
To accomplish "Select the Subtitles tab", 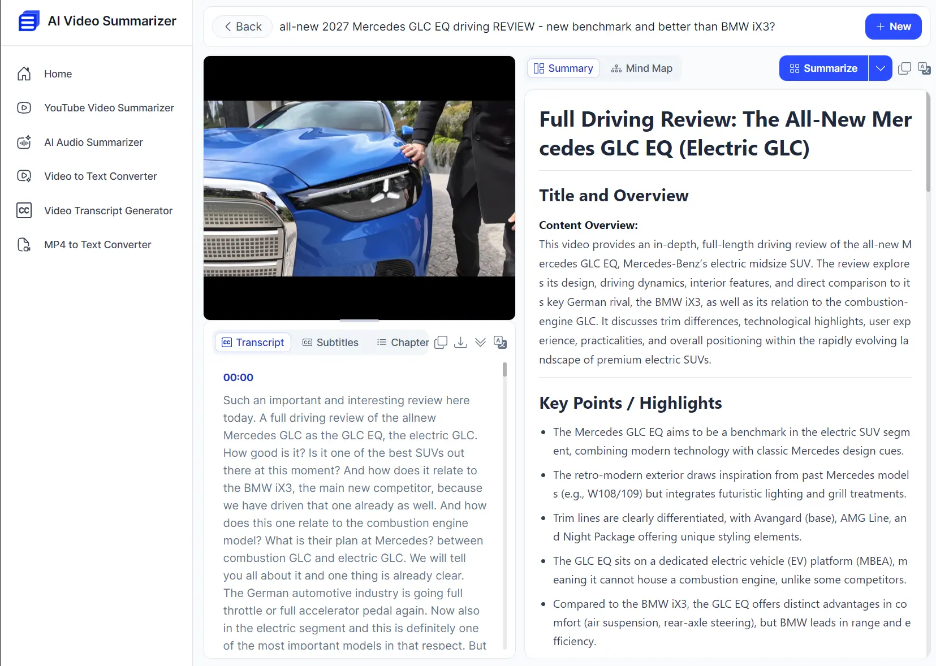I will 331,343.
